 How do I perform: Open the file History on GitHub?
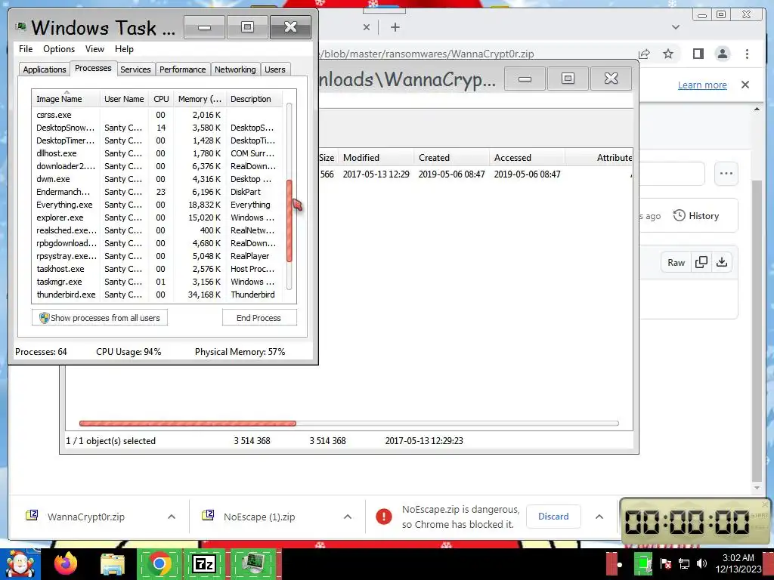(696, 215)
